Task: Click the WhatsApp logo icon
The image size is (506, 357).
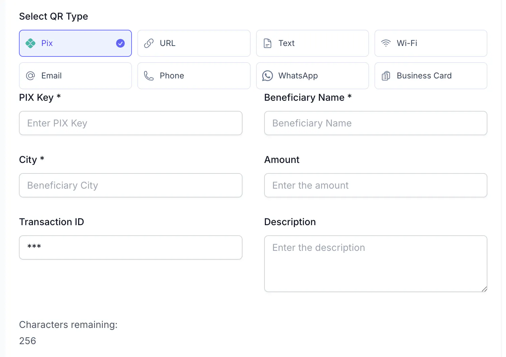Action: pyautogui.click(x=268, y=76)
